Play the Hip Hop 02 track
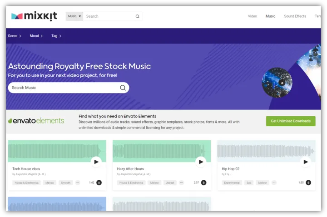327x217 pixels. pos(306,162)
